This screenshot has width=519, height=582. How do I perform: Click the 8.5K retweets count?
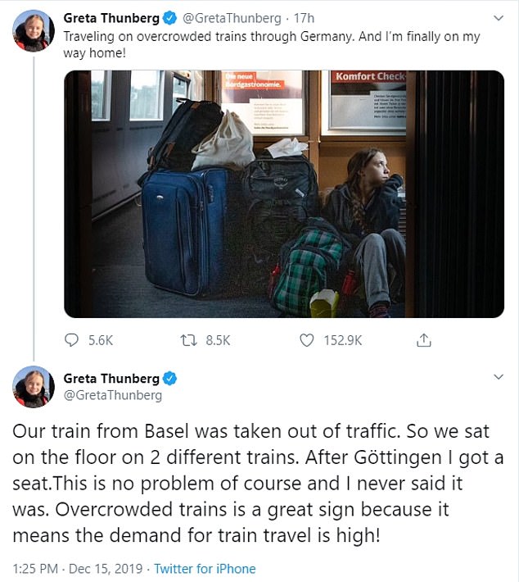click(x=218, y=340)
